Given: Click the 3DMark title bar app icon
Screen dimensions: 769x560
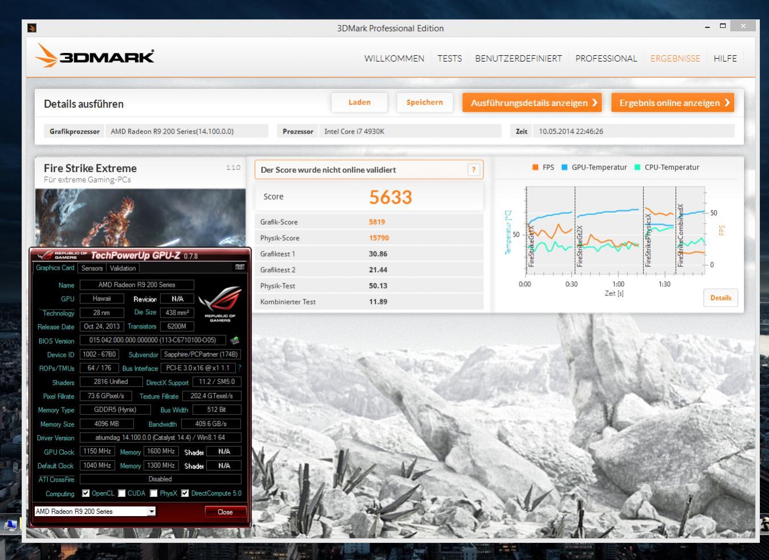Looking at the screenshot, I should [32, 27].
